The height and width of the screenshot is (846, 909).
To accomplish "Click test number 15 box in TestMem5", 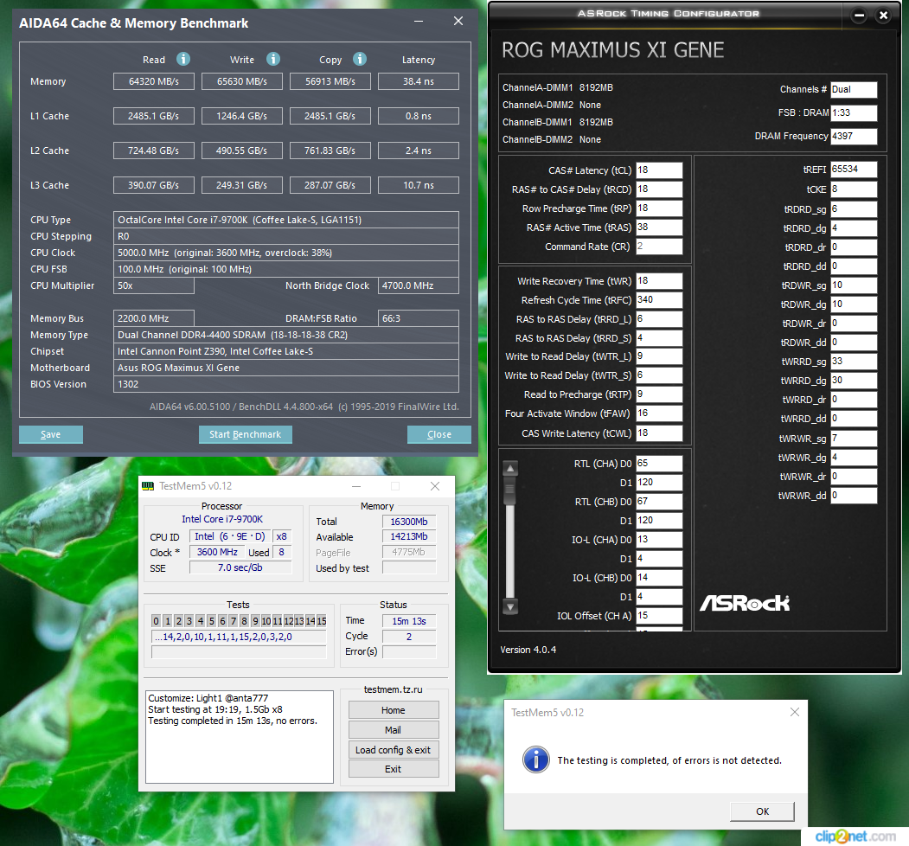I will (x=321, y=621).
